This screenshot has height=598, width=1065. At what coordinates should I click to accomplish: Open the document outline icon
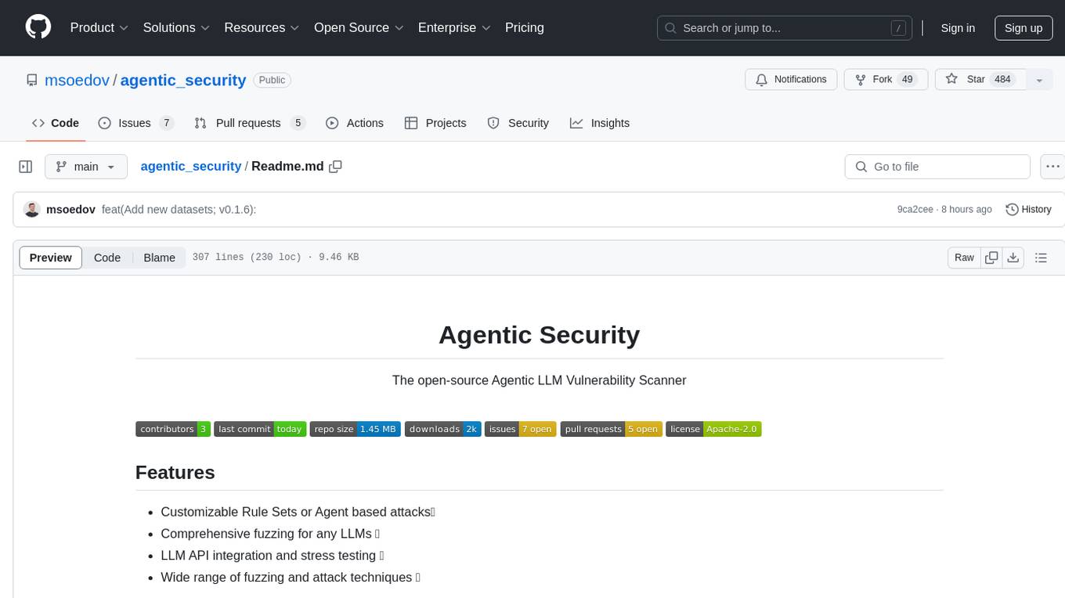pyautogui.click(x=1041, y=258)
